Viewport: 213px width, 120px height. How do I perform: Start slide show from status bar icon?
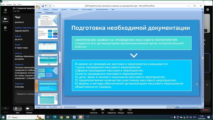(174, 107)
